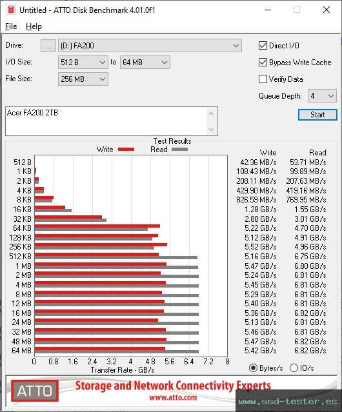Toggle the Direct I/O checkbox

click(263, 46)
